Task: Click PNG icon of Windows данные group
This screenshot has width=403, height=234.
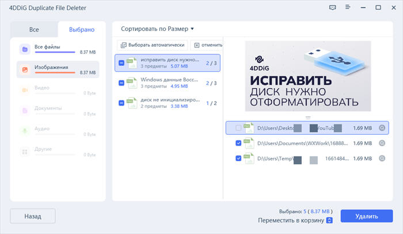Action: tap(132, 83)
